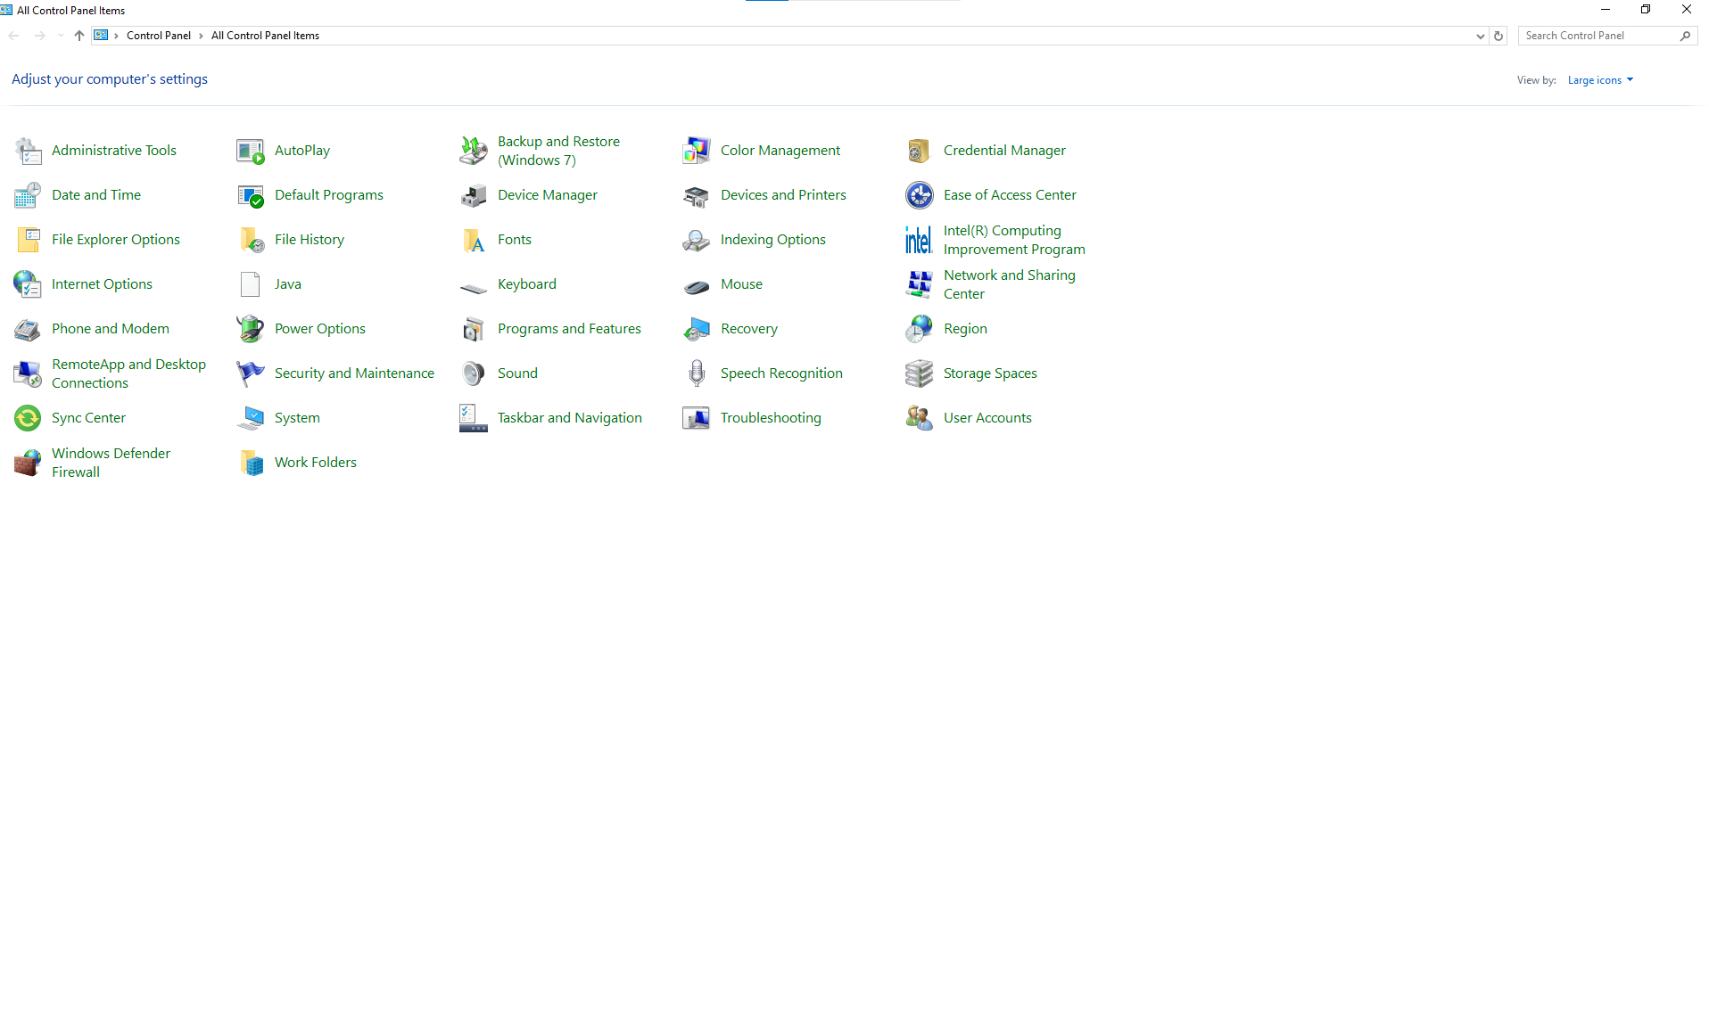The image size is (1709, 1034).
Task: Open the View by Large icons dropdown
Action: [1600, 80]
